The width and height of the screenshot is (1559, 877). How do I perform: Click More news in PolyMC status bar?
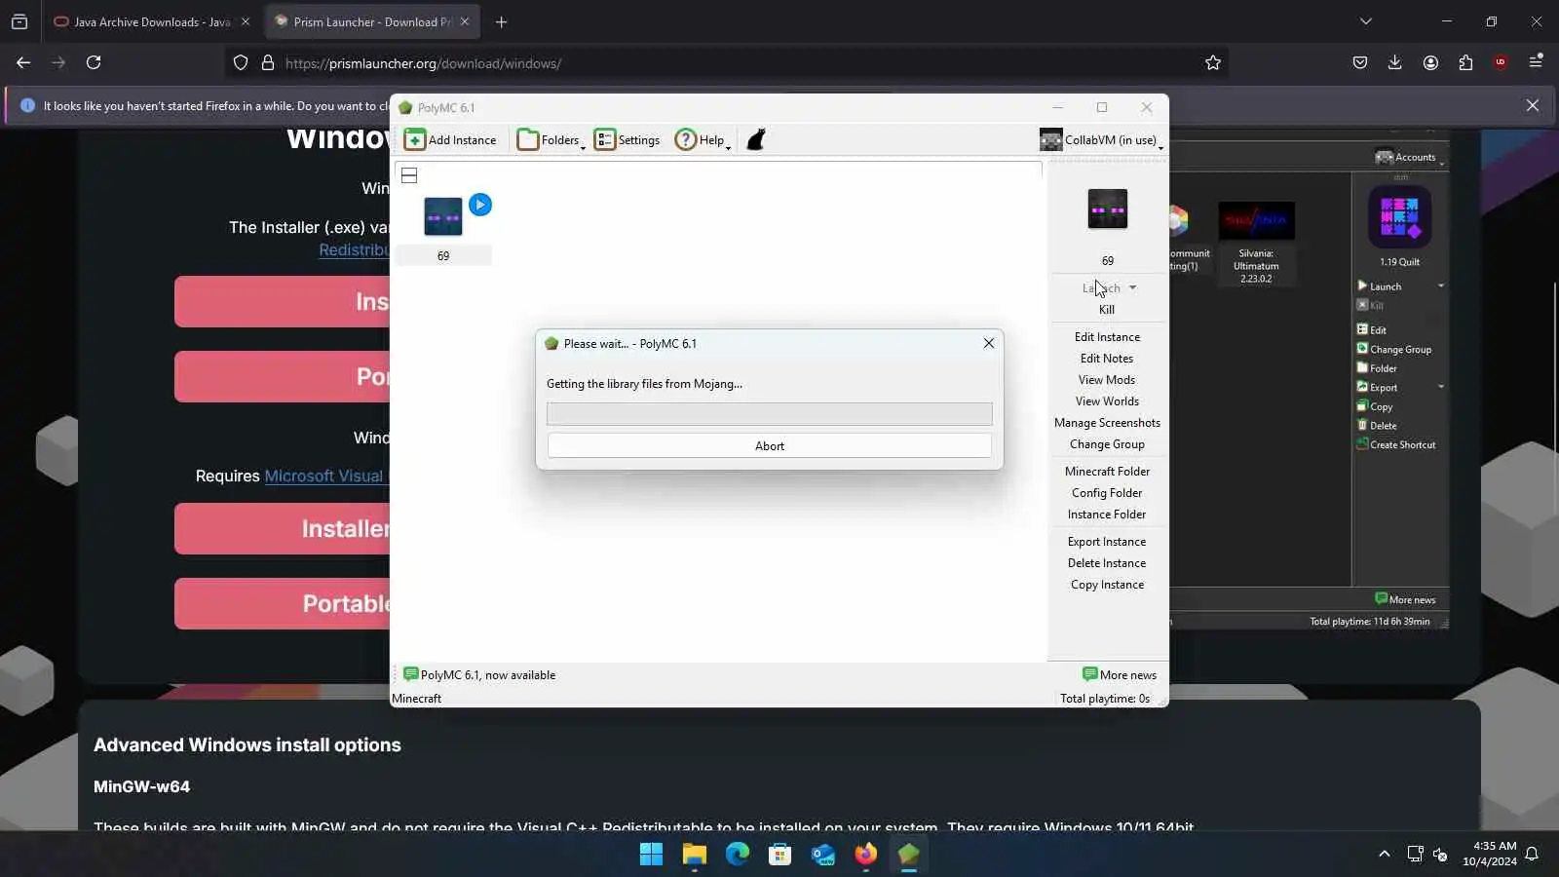coord(1120,674)
